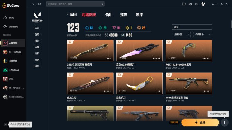Open the 全部类型 dropdown
Image resolution: width=232 pixels, height=130 pixels.
181,34
